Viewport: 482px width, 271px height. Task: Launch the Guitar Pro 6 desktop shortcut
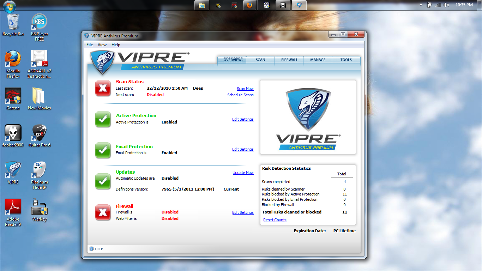pyautogui.click(x=39, y=136)
